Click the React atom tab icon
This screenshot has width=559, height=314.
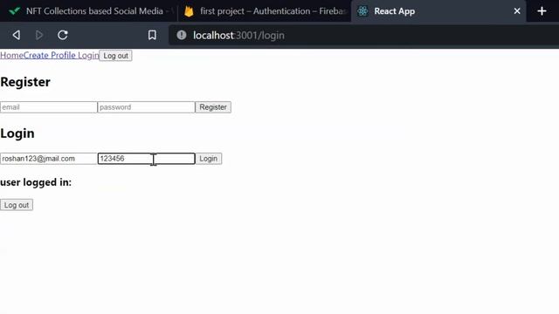click(362, 11)
